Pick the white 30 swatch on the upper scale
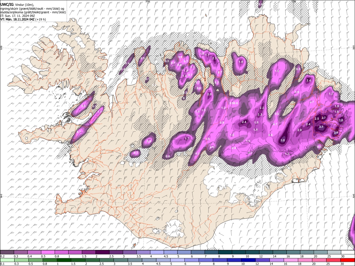Screen dimensions: 355x266 (x=348, y=252)
